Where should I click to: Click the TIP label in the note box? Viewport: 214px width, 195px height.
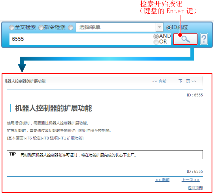click(x=13, y=154)
